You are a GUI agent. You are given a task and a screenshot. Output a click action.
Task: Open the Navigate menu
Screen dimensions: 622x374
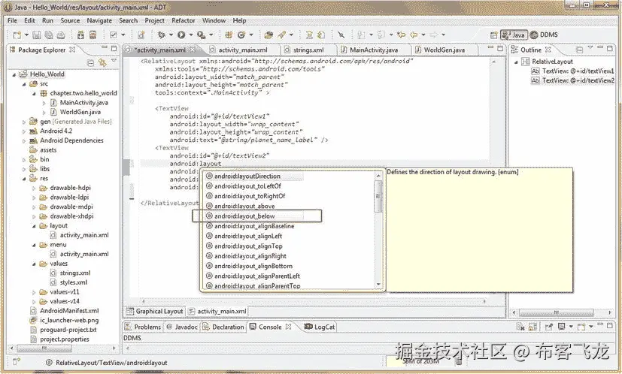[99, 20]
